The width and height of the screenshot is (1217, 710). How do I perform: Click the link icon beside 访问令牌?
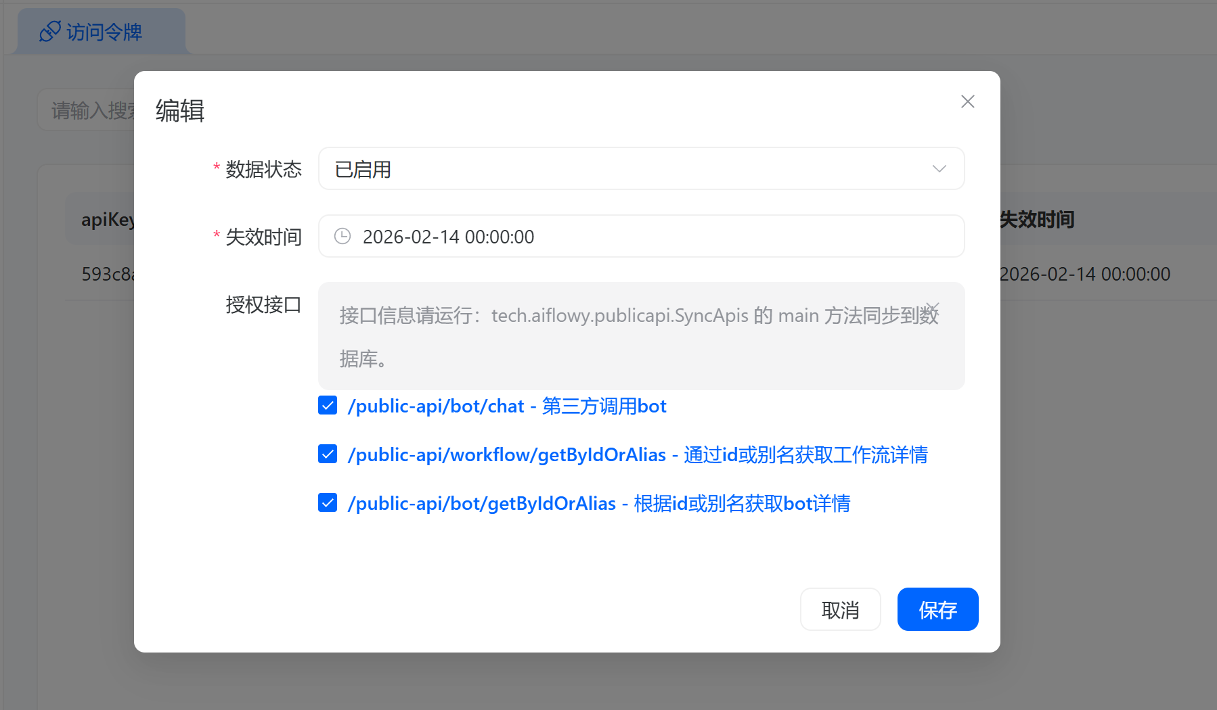pyautogui.click(x=50, y=31)
